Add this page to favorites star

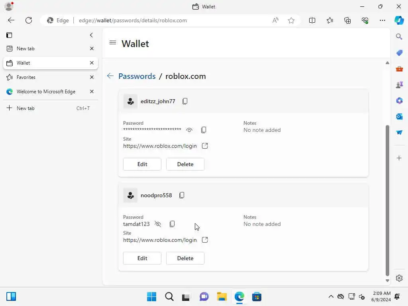291,20
